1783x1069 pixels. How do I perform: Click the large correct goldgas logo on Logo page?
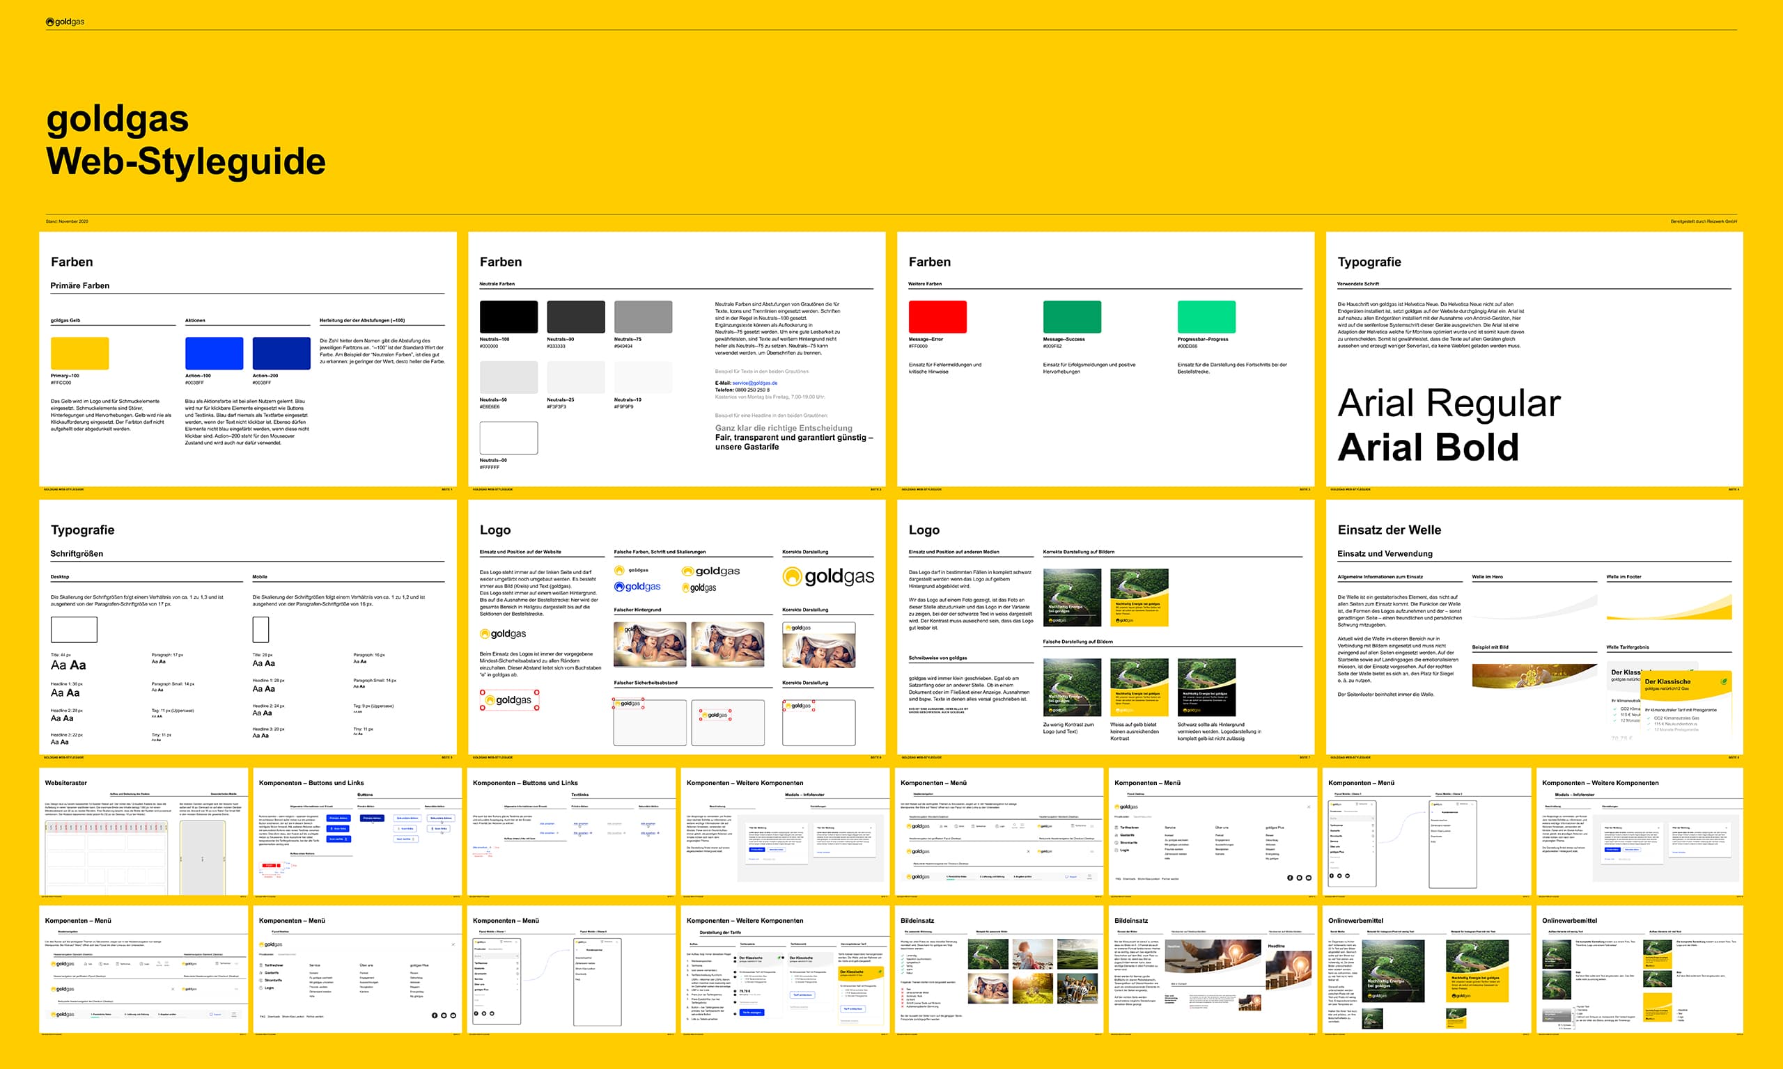[x=828, y=576]
